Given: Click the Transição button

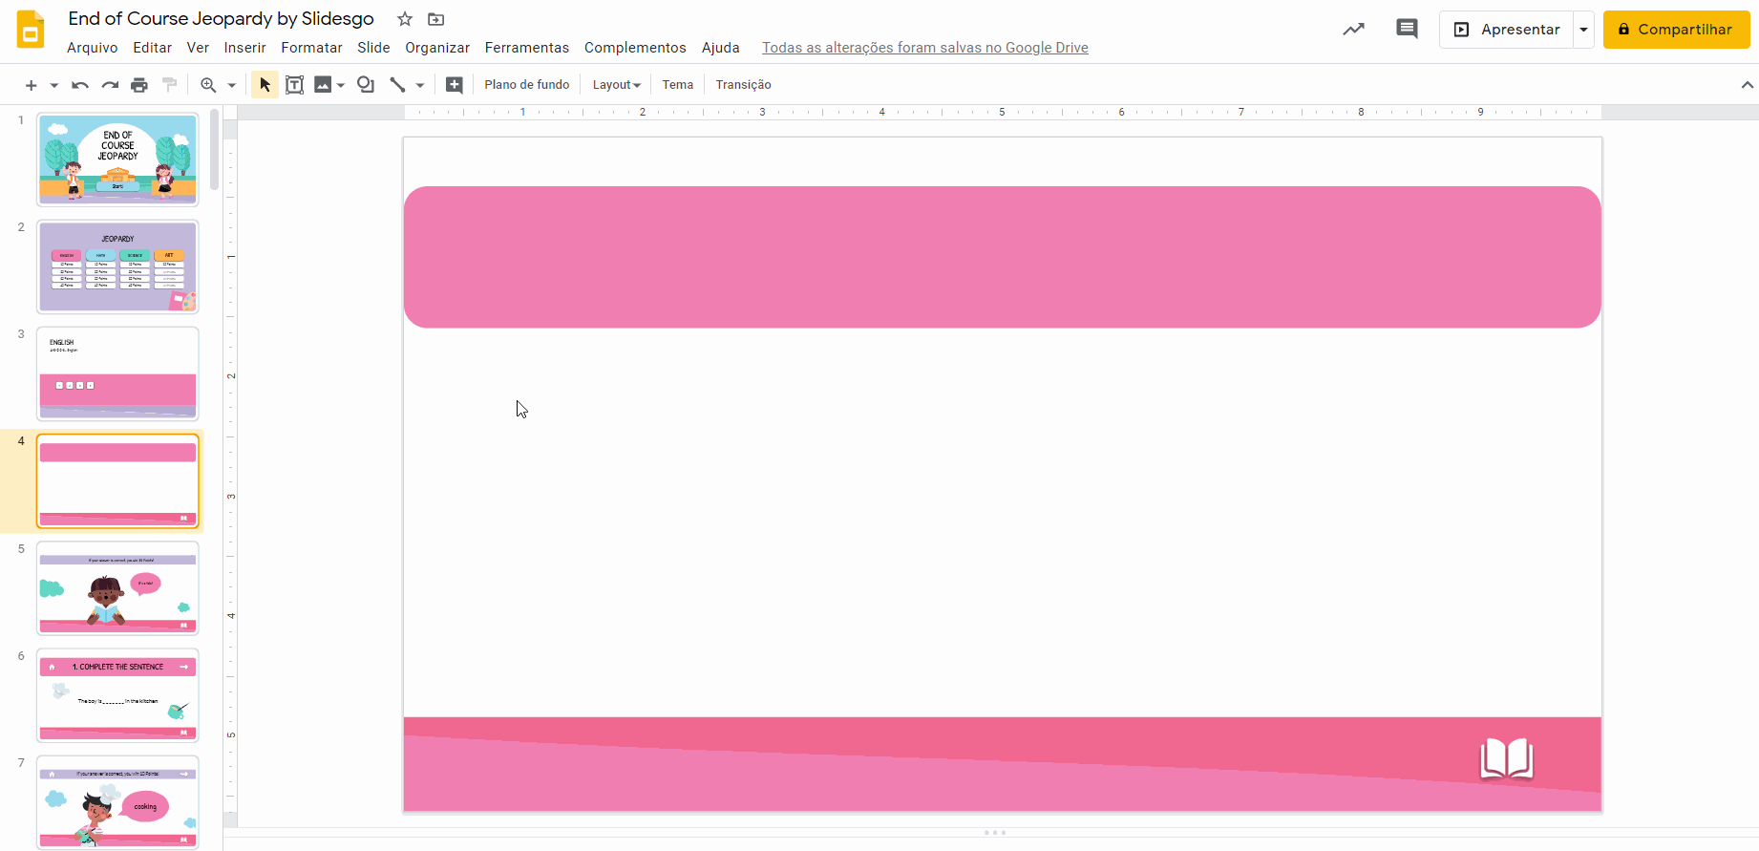Looking at the screenshot, I should click(744, 85).
